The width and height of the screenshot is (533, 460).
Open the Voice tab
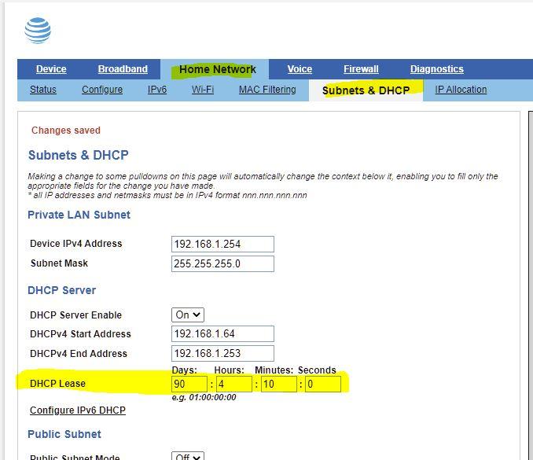(300, 69)
